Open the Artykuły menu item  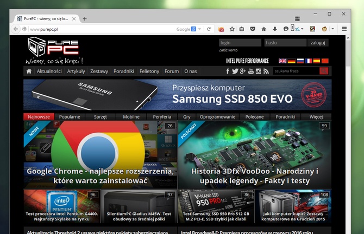(76, 71)
